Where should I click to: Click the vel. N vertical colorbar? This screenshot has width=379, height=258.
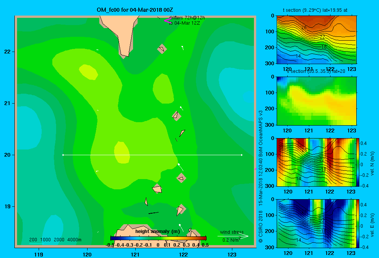(358, 162)
